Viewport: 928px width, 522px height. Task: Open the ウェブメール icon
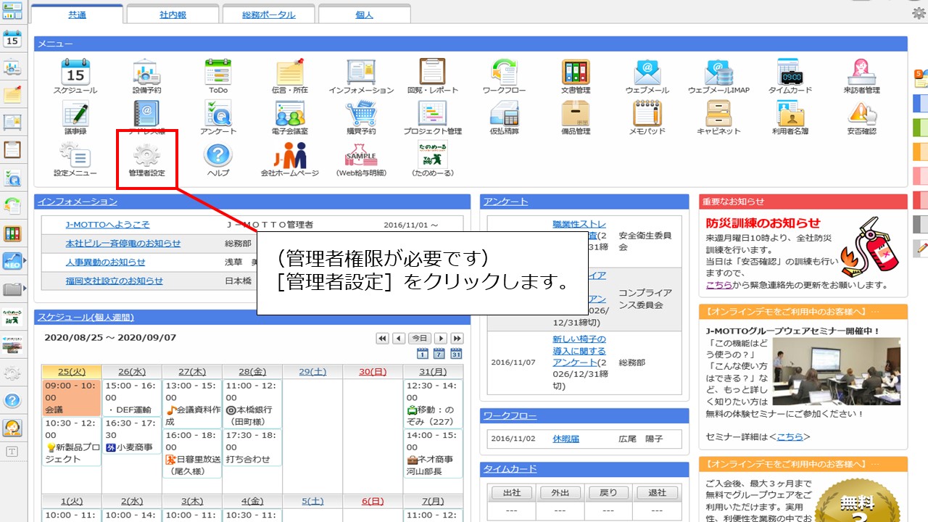pos(647,72)
